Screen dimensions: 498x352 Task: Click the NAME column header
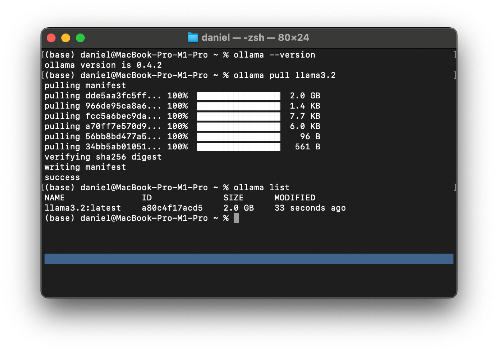[x=54, y=198]
